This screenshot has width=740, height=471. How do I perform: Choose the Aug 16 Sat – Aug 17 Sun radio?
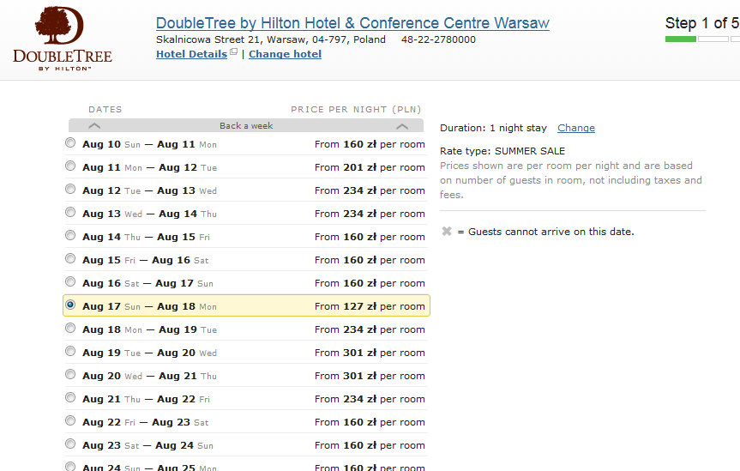tap(70, 281)
